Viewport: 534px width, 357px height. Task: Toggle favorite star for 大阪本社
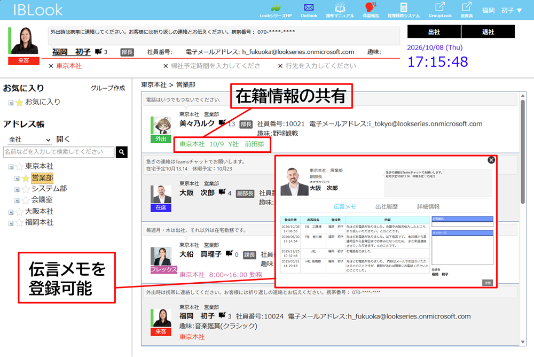19,212
